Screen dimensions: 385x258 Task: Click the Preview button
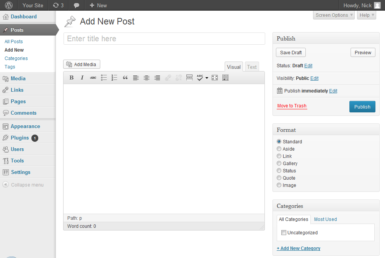click(363, 52)
